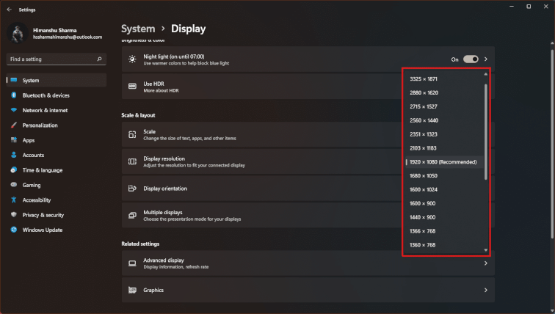555x314 pixels.
Task: Click the Graphics icon
Action: pyautogui.click(x=132, y=290)
